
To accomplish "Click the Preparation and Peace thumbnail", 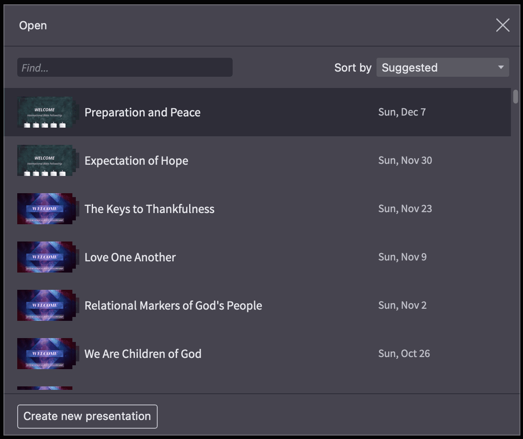I will click(x=45, y=112).
